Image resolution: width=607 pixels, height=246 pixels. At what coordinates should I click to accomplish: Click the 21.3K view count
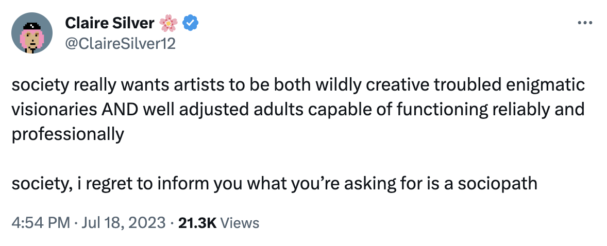pos(196,223)
